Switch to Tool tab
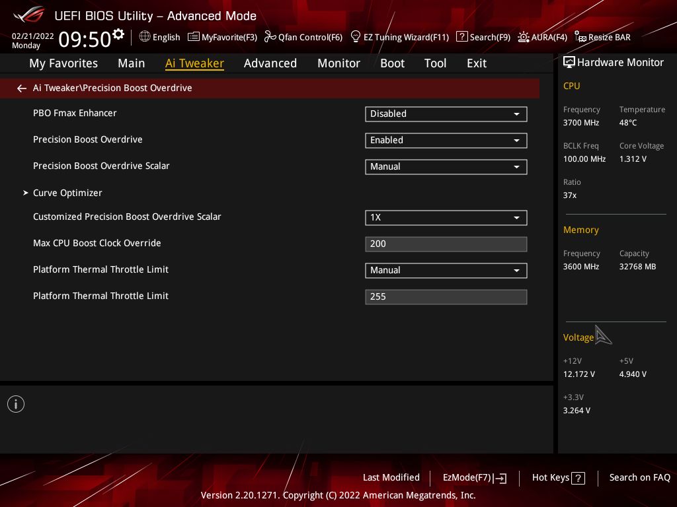The height and width of the screenshot is (507, 677). coord(435,63)
